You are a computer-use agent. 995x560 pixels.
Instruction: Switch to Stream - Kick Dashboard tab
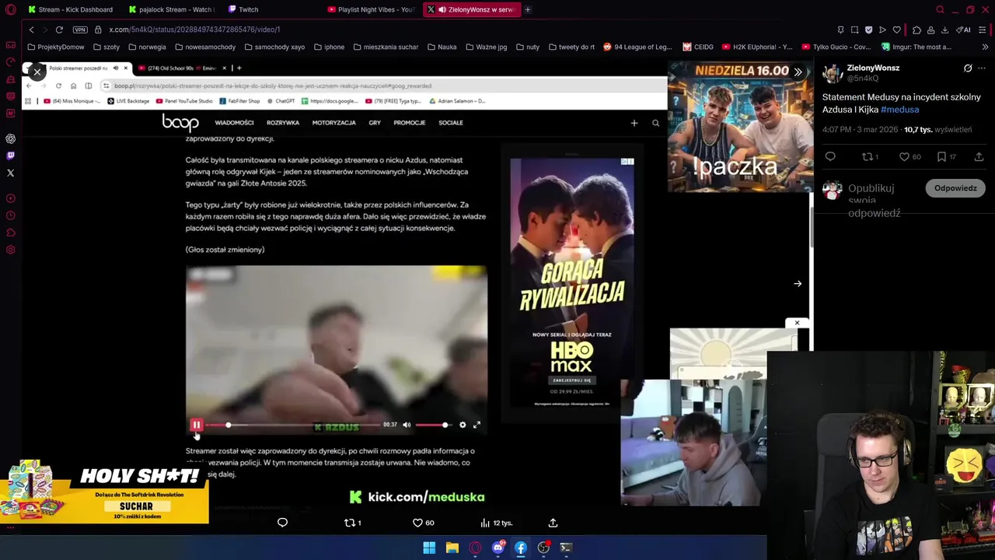point(70,9)
